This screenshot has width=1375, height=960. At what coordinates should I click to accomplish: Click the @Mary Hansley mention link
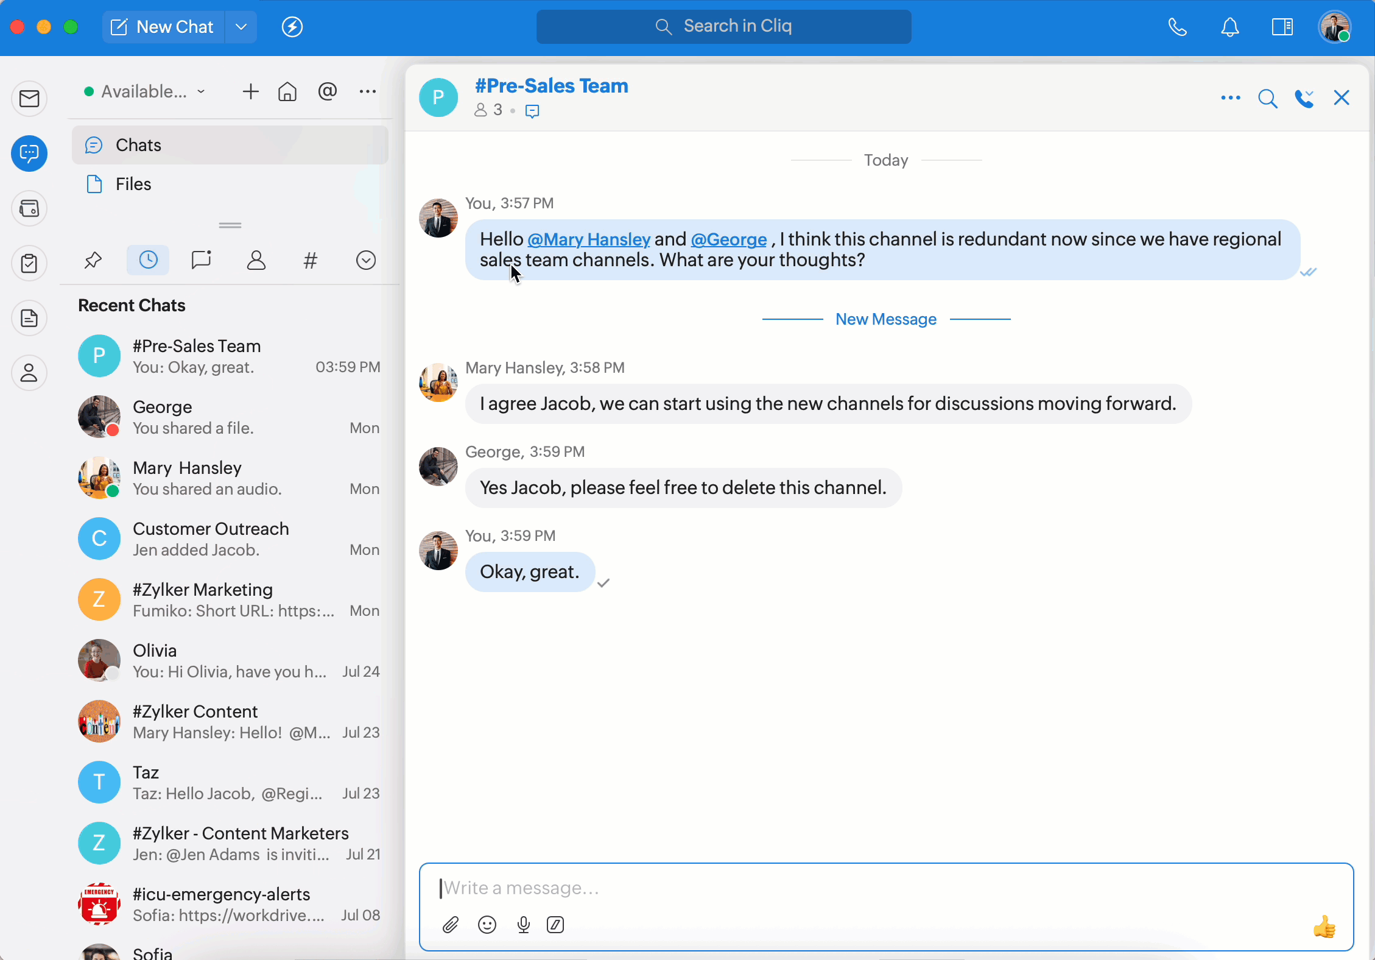tap(588, 239)
